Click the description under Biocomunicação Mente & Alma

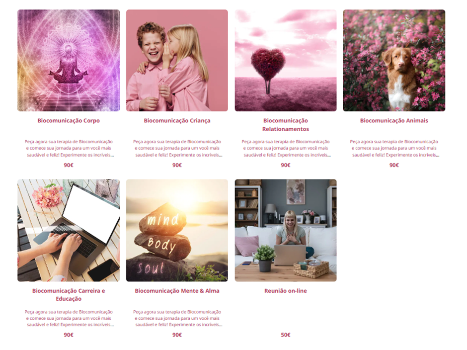click(177, 318)
